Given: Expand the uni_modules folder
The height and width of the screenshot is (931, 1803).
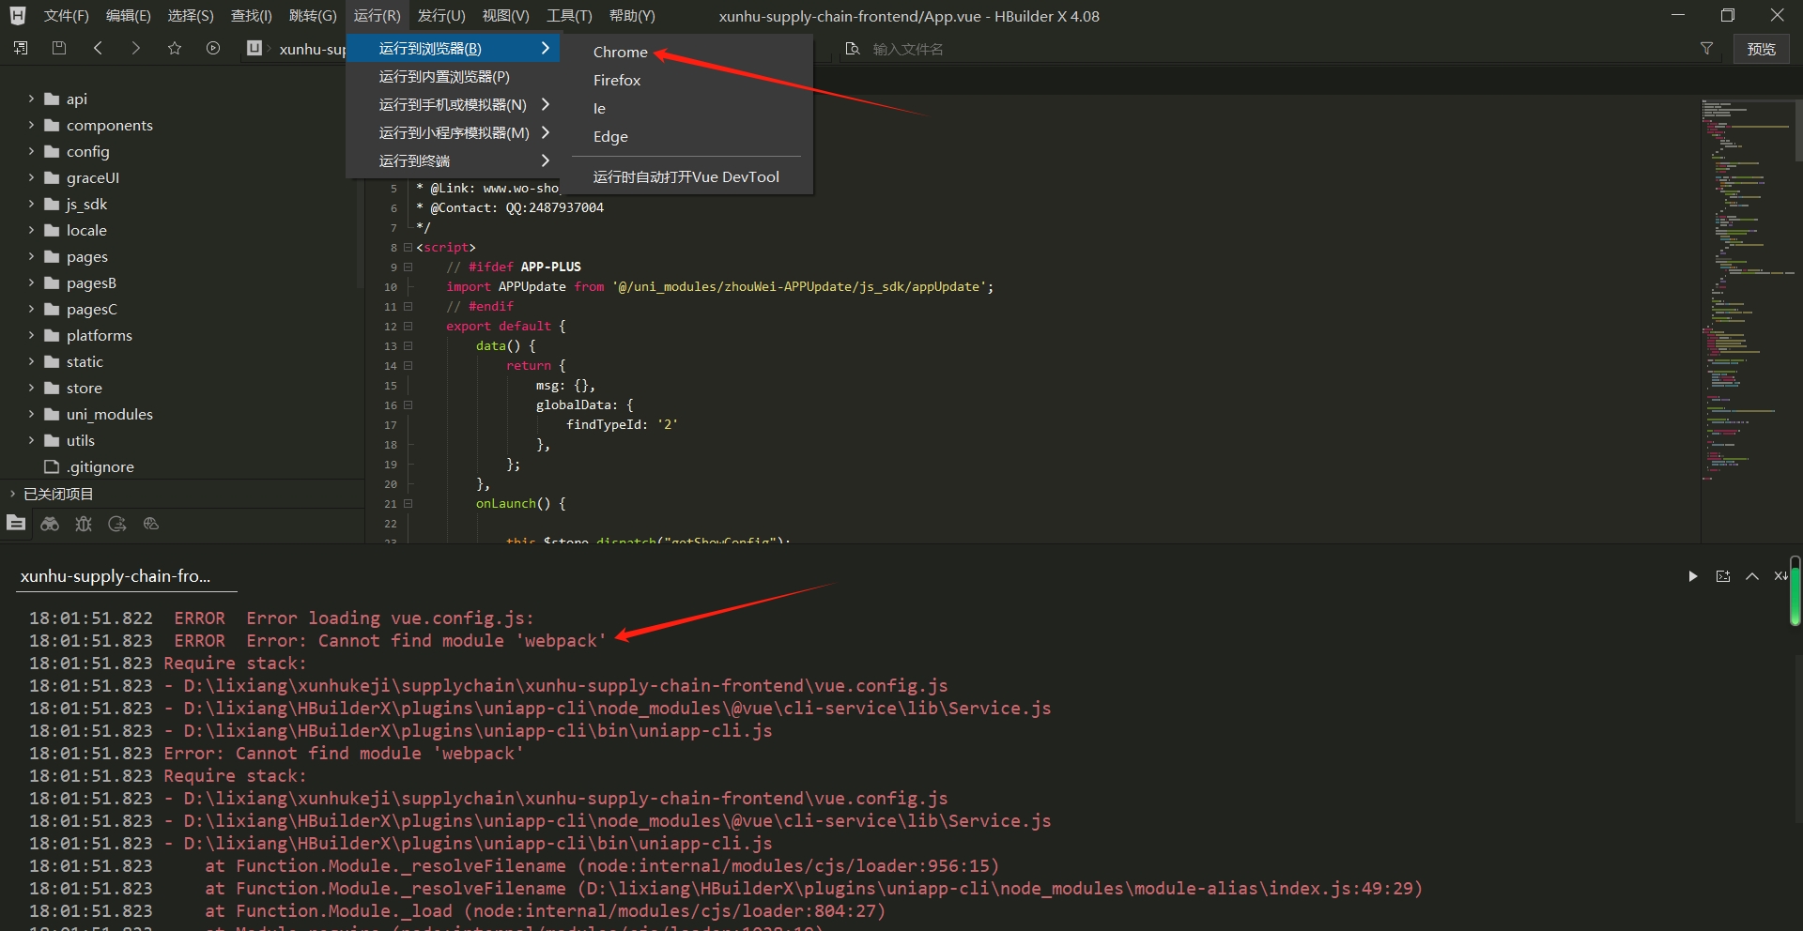Looking at the screenshot, I should coord(31,414).
